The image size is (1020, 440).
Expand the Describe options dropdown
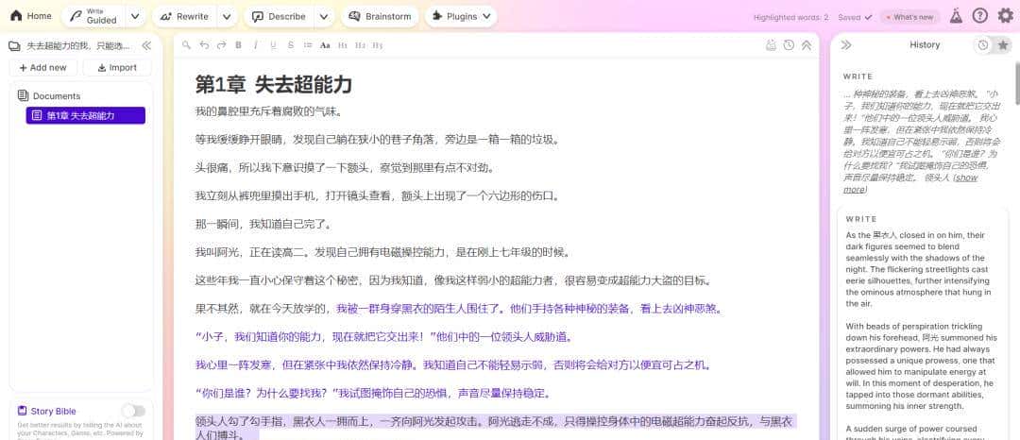click(324, 16)
